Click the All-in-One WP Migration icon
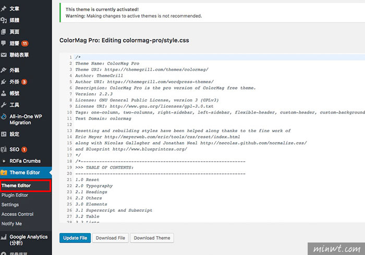Viewport: 365px width, 255px height. (4, 117)
